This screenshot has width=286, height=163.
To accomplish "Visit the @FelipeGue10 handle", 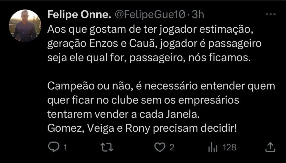I will [149, 15].
